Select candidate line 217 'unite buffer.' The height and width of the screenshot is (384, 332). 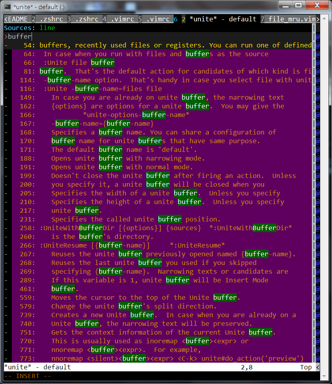coord(158,211)
